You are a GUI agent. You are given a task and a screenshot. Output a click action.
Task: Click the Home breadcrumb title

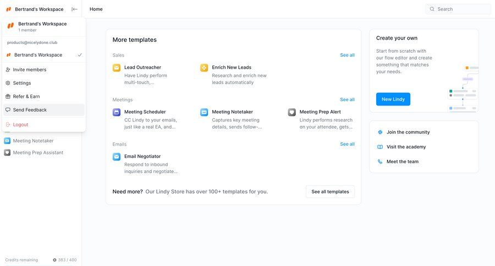96,9
